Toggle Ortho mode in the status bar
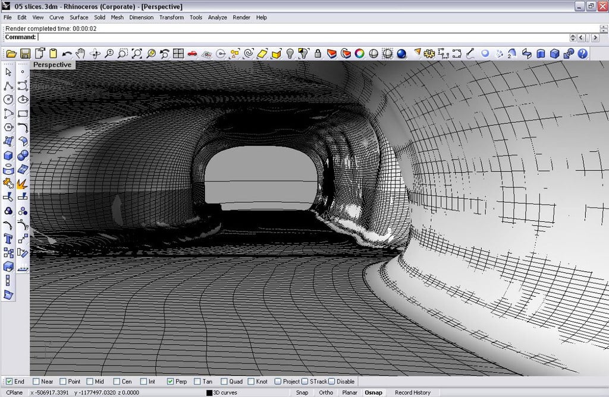This screenshot has width=609, height=397. tap(326, 392)
